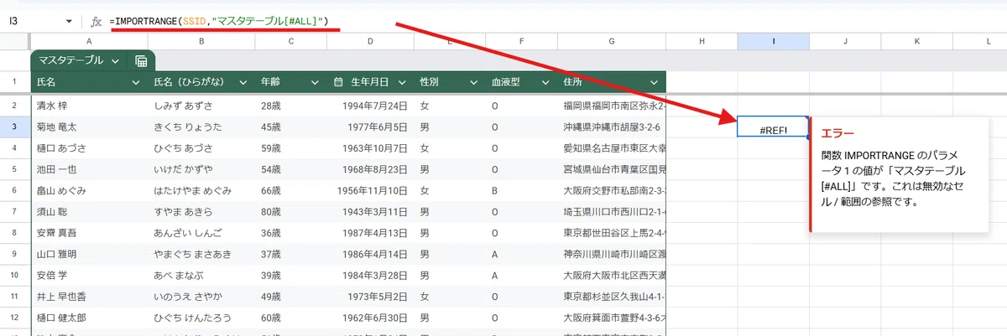
Task: Click the cell 安齋 真吾
Action: (88, 232)
